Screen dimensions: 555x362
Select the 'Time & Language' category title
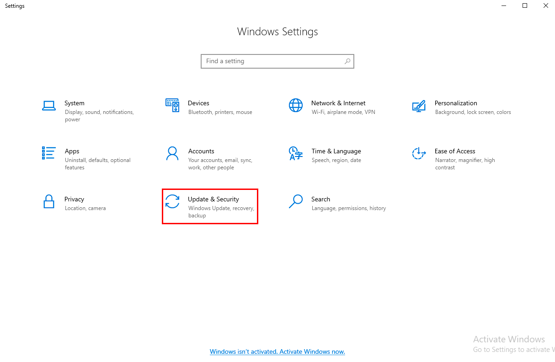click(x=336, y=151)
